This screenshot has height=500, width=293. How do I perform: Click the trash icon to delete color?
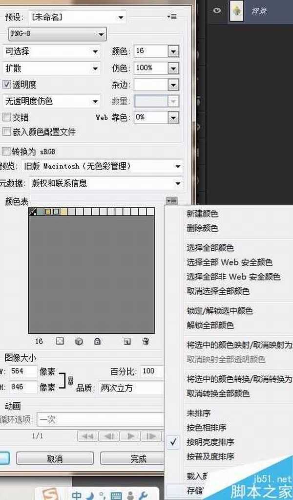click(145, 342)
